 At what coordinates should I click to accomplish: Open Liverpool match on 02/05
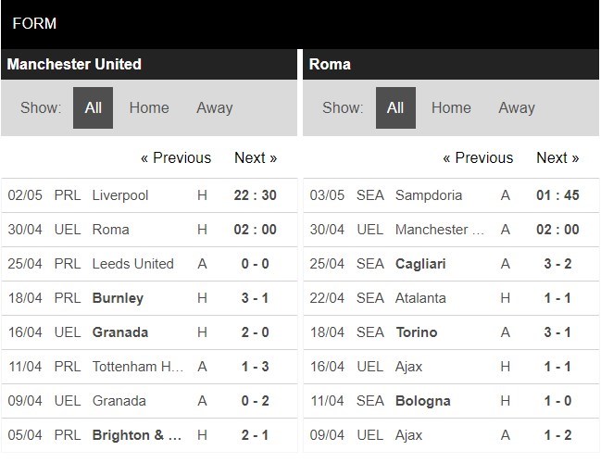pos(120,195)
